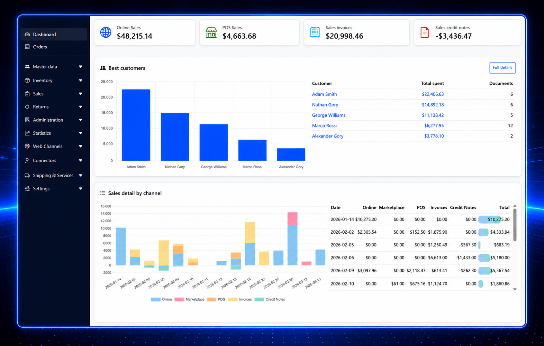Click the Sales credit notes red icon
Screen dimensions: 544x346
tap(425, 32)
